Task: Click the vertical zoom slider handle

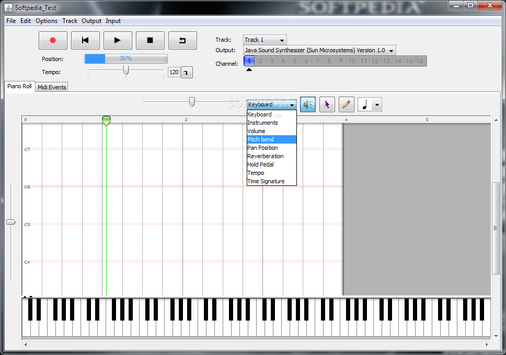Action: pyautogui.click(x=11, y=222)
